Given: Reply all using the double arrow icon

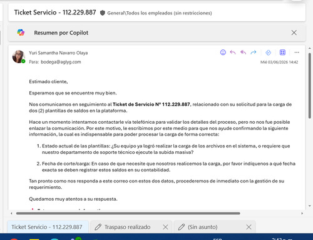Looking at the screenshot, I should coord(243,52).
